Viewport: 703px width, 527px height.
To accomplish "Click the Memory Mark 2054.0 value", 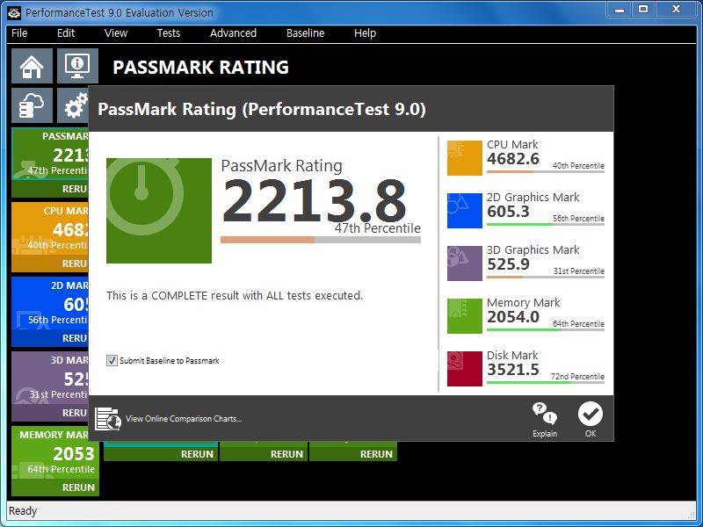I will click(x=513, y=317).
